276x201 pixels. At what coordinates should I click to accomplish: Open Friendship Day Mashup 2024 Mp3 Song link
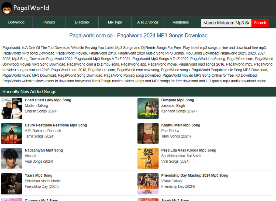[195, 176]
